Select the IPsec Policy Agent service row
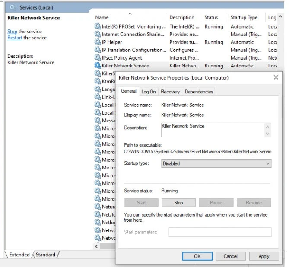 186,58
